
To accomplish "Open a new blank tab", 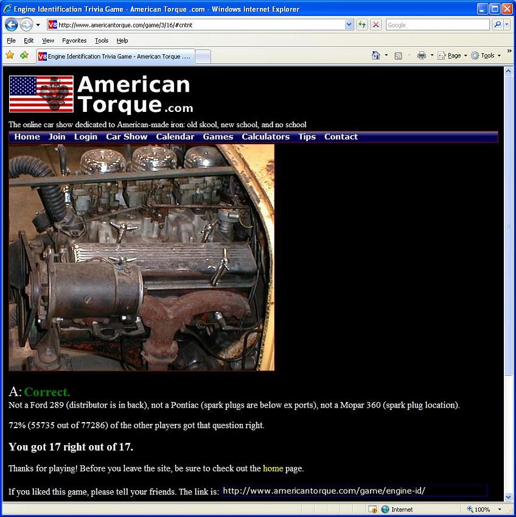I will pyautogui.click(x=203, y=57).
